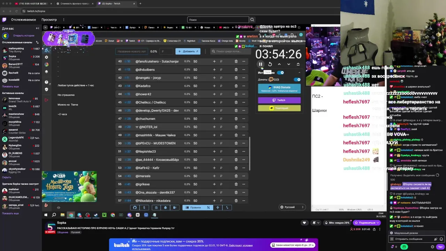
Task: Click the purple Twitch integration button
Action: [279, 100]
